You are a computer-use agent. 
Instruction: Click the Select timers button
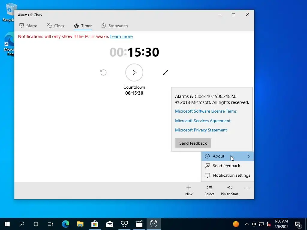[209, 190]
